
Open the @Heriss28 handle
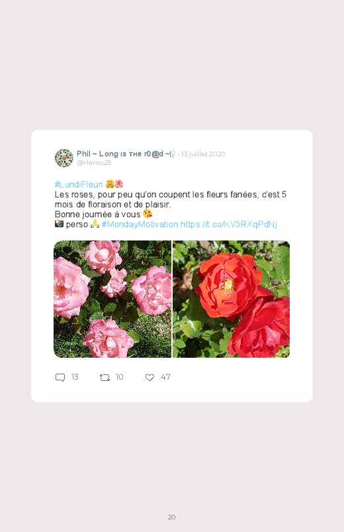pos(94,163)
